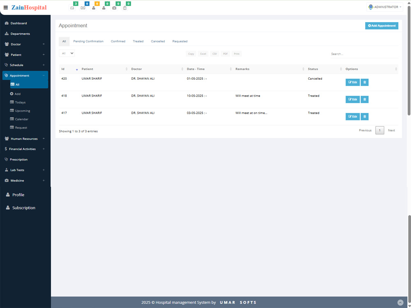Open the ADMINISTRATOR account dropdown
Viewport: 411px width, 308px height.
(385, 7)
